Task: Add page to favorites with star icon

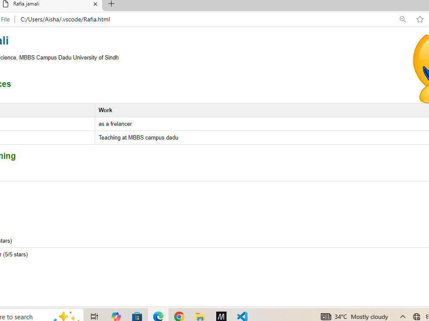Action: pyautogui.click(x=420, y=19)
